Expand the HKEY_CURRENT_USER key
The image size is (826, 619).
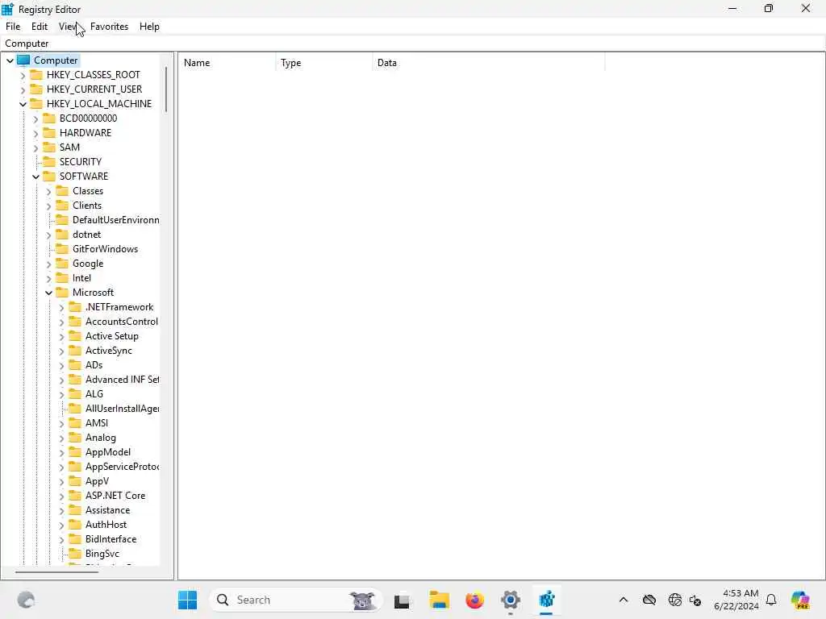tap(23, 90)
